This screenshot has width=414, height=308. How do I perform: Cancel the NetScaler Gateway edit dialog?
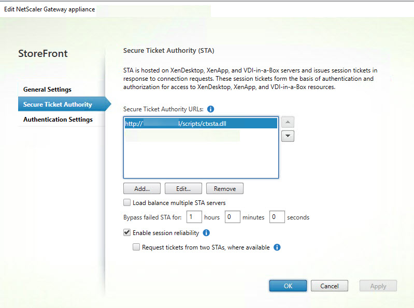point(329,286)
